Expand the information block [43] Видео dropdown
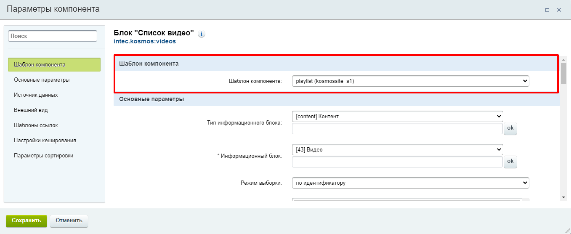The width and height of the screenshot is (571, 234). (397, 149)
